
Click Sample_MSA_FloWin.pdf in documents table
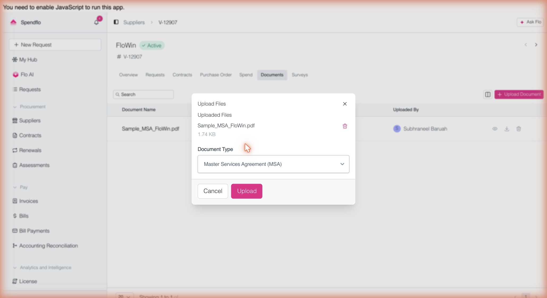click(x=150, y=129)
